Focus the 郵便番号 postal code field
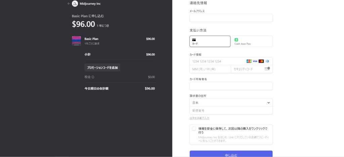This screenshot has width=344, height=157. (x=231, y=111)
